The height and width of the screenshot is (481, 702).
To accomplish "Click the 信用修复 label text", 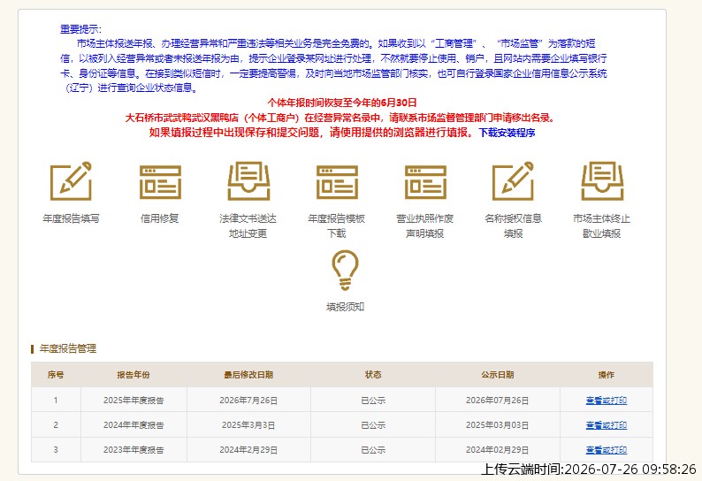I will click(160, 218).
